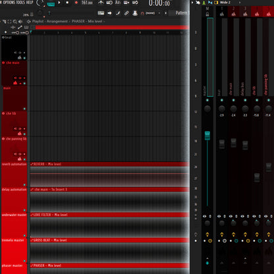The height and width of the screenshot is (274, 274).
Task: Click the 161 tempo field
Action: [87, 3]
